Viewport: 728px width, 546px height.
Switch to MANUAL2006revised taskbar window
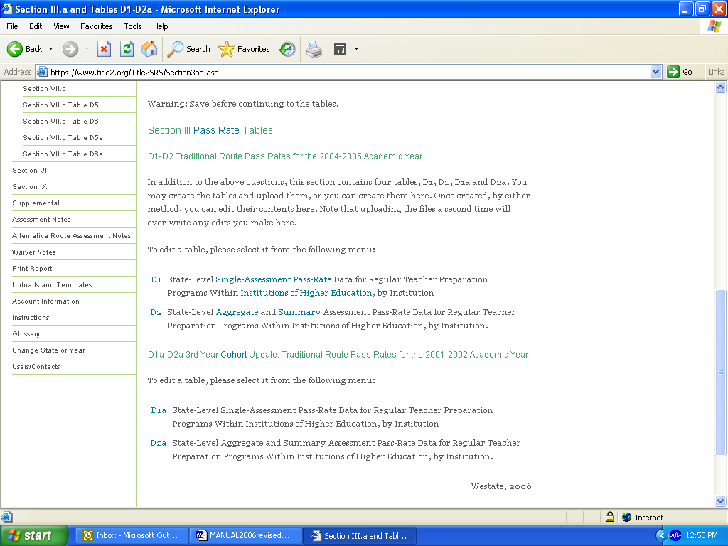pos(245,536)
